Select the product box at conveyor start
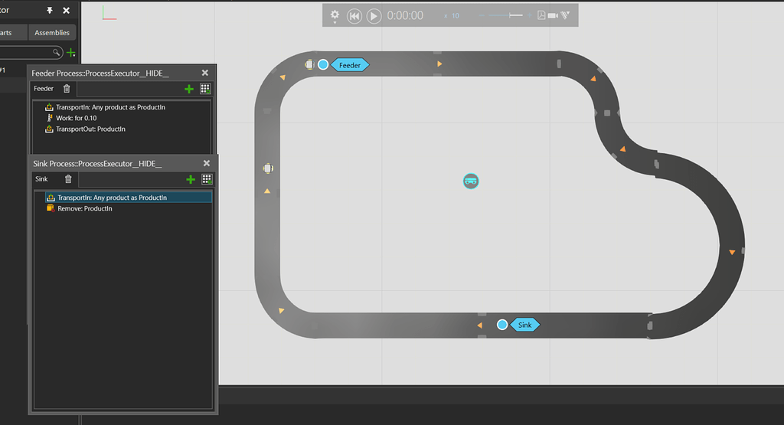The width and height of the screenshot is (784, 425). [309, 64]
